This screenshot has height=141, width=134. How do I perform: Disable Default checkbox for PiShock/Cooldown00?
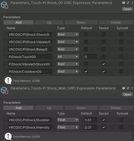point(86,71)
